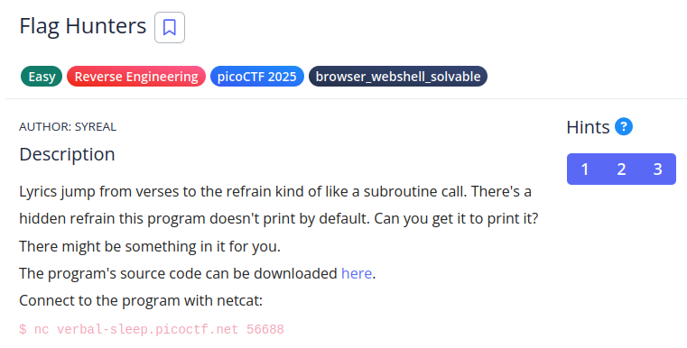Click the browser_webshell_solvable tag
Screen dimensions: 687x348
tap(398, 77)
